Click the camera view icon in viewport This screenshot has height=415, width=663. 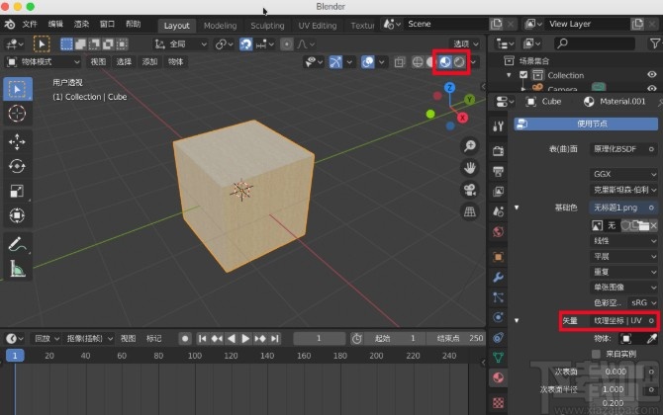[470, 190]
